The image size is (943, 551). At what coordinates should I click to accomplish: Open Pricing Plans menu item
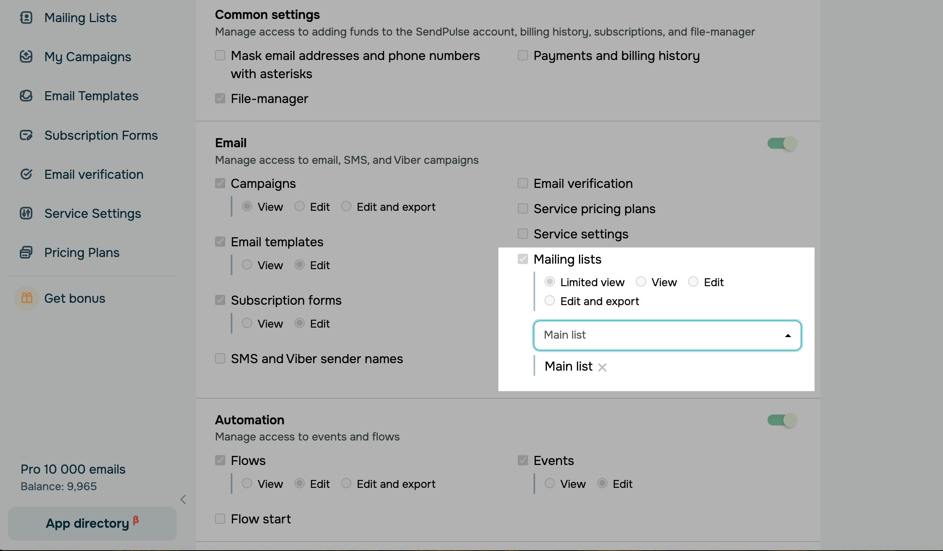point(82,253)
